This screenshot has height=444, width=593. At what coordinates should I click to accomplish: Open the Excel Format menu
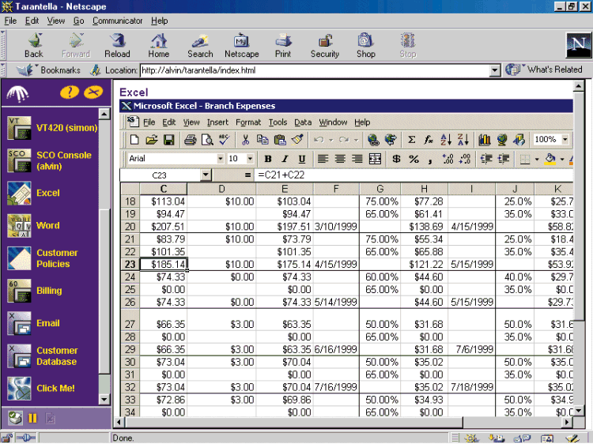click(248, 122)
